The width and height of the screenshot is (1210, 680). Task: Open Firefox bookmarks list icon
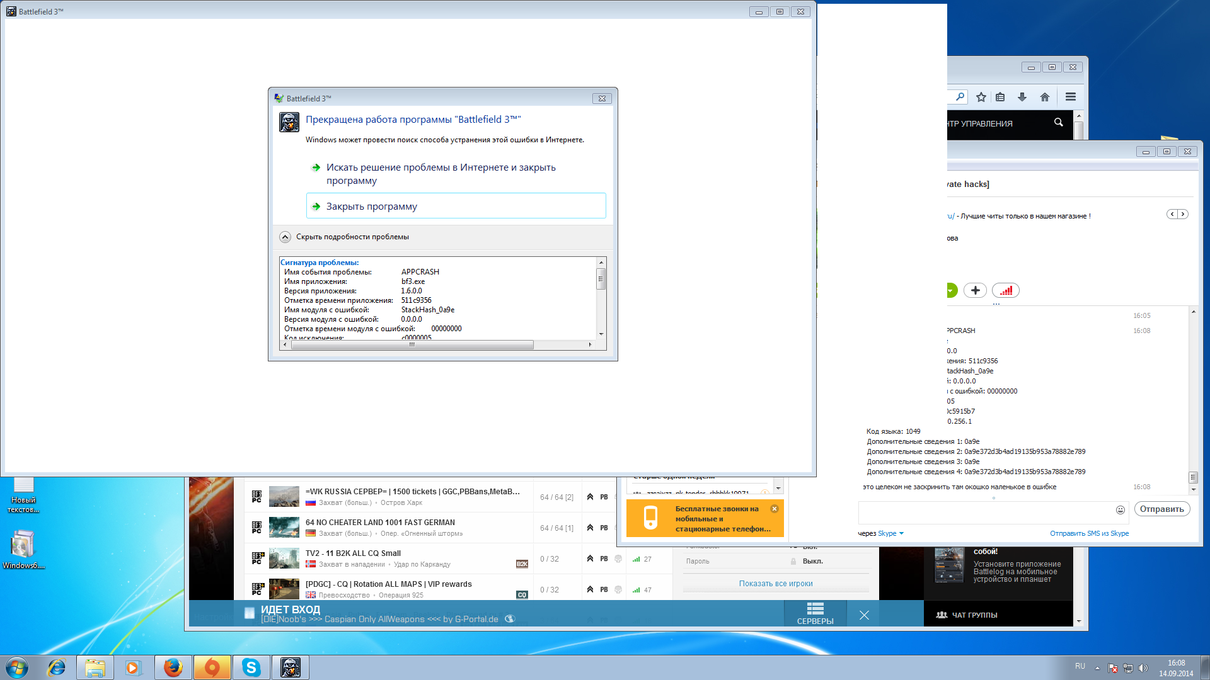pos(1000,97)
